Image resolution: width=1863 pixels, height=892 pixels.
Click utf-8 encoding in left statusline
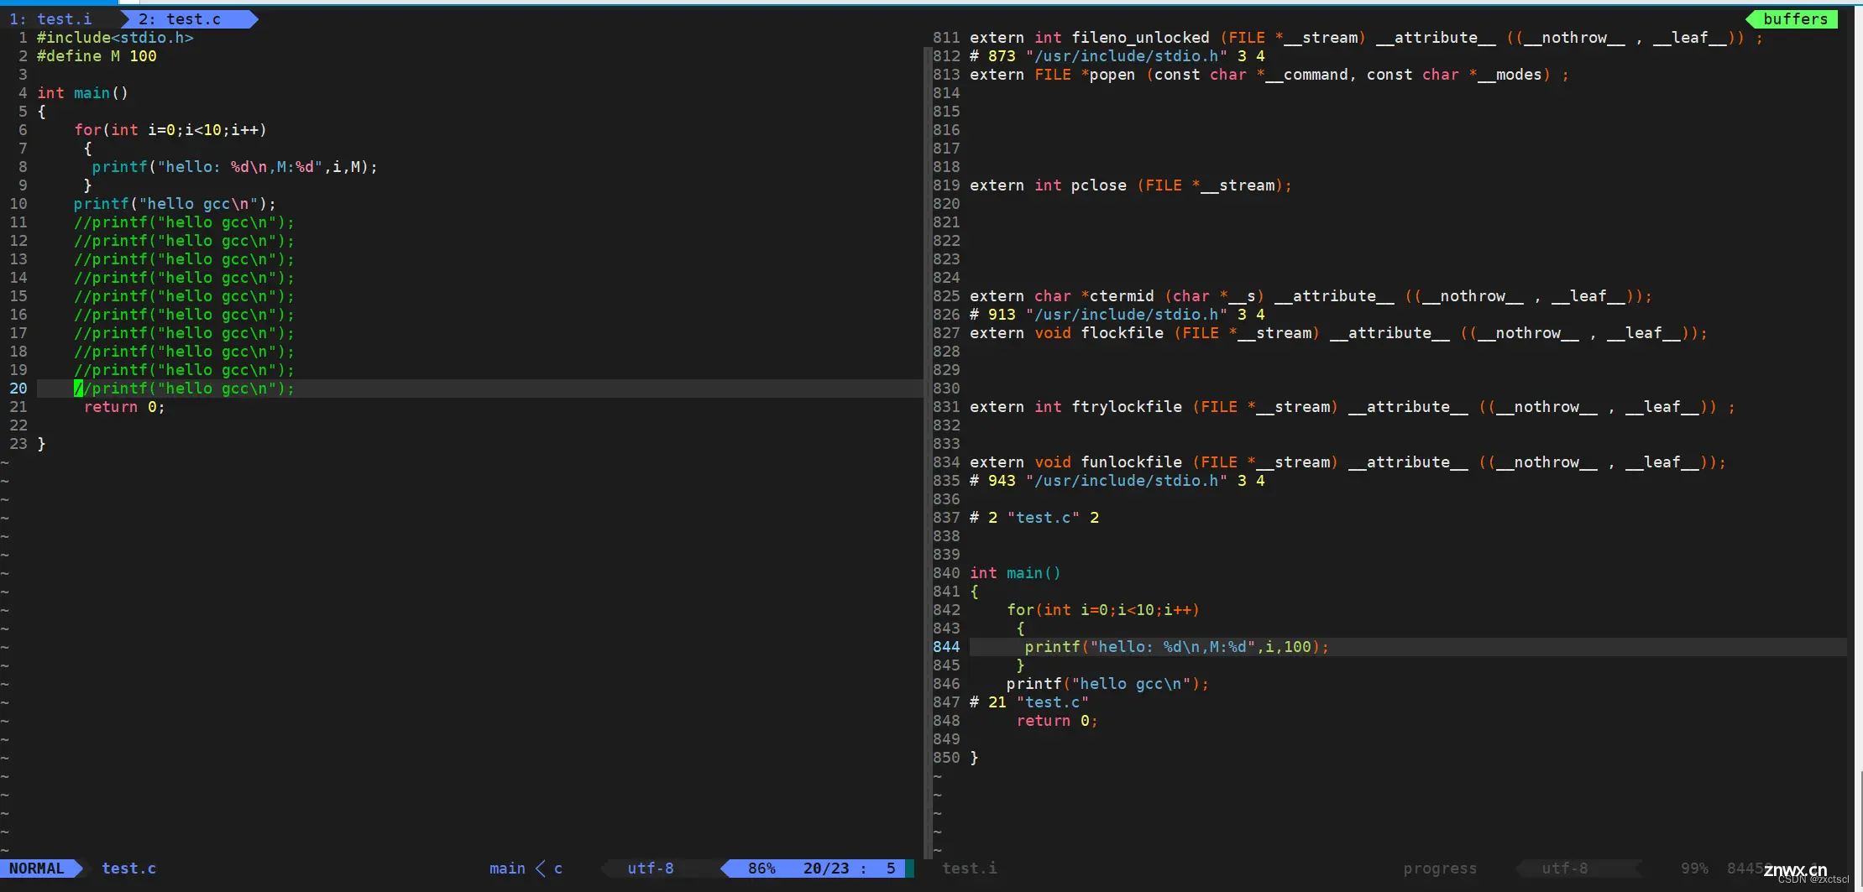click(x=650, y=869)
